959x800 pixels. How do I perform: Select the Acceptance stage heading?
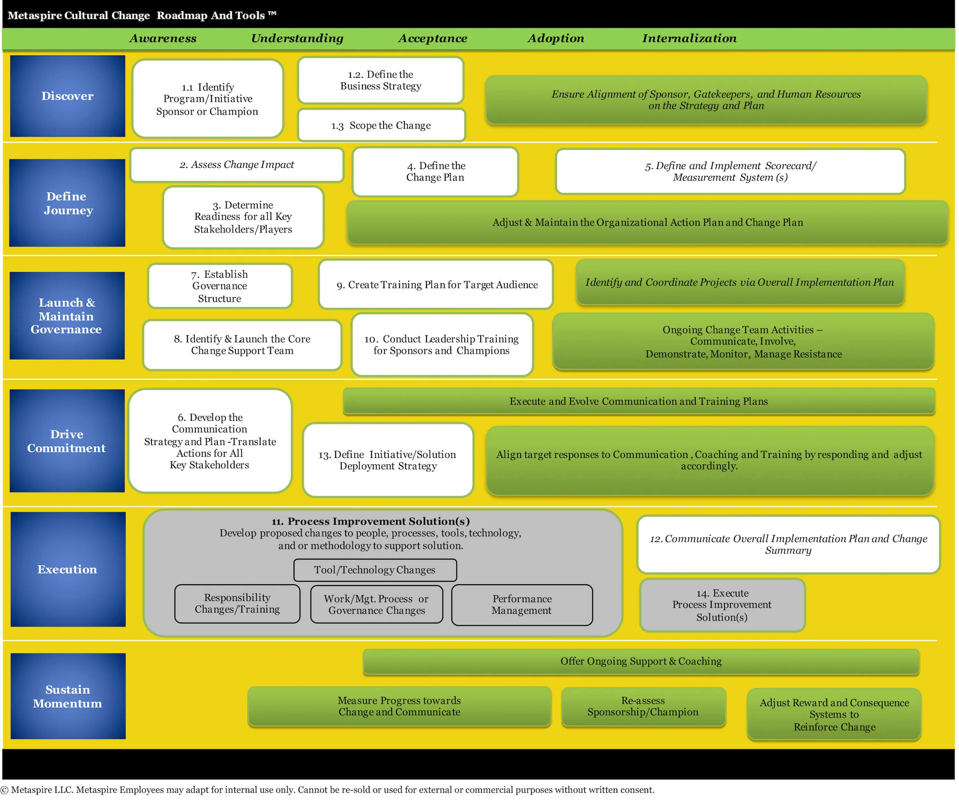[x=433, y=38]
